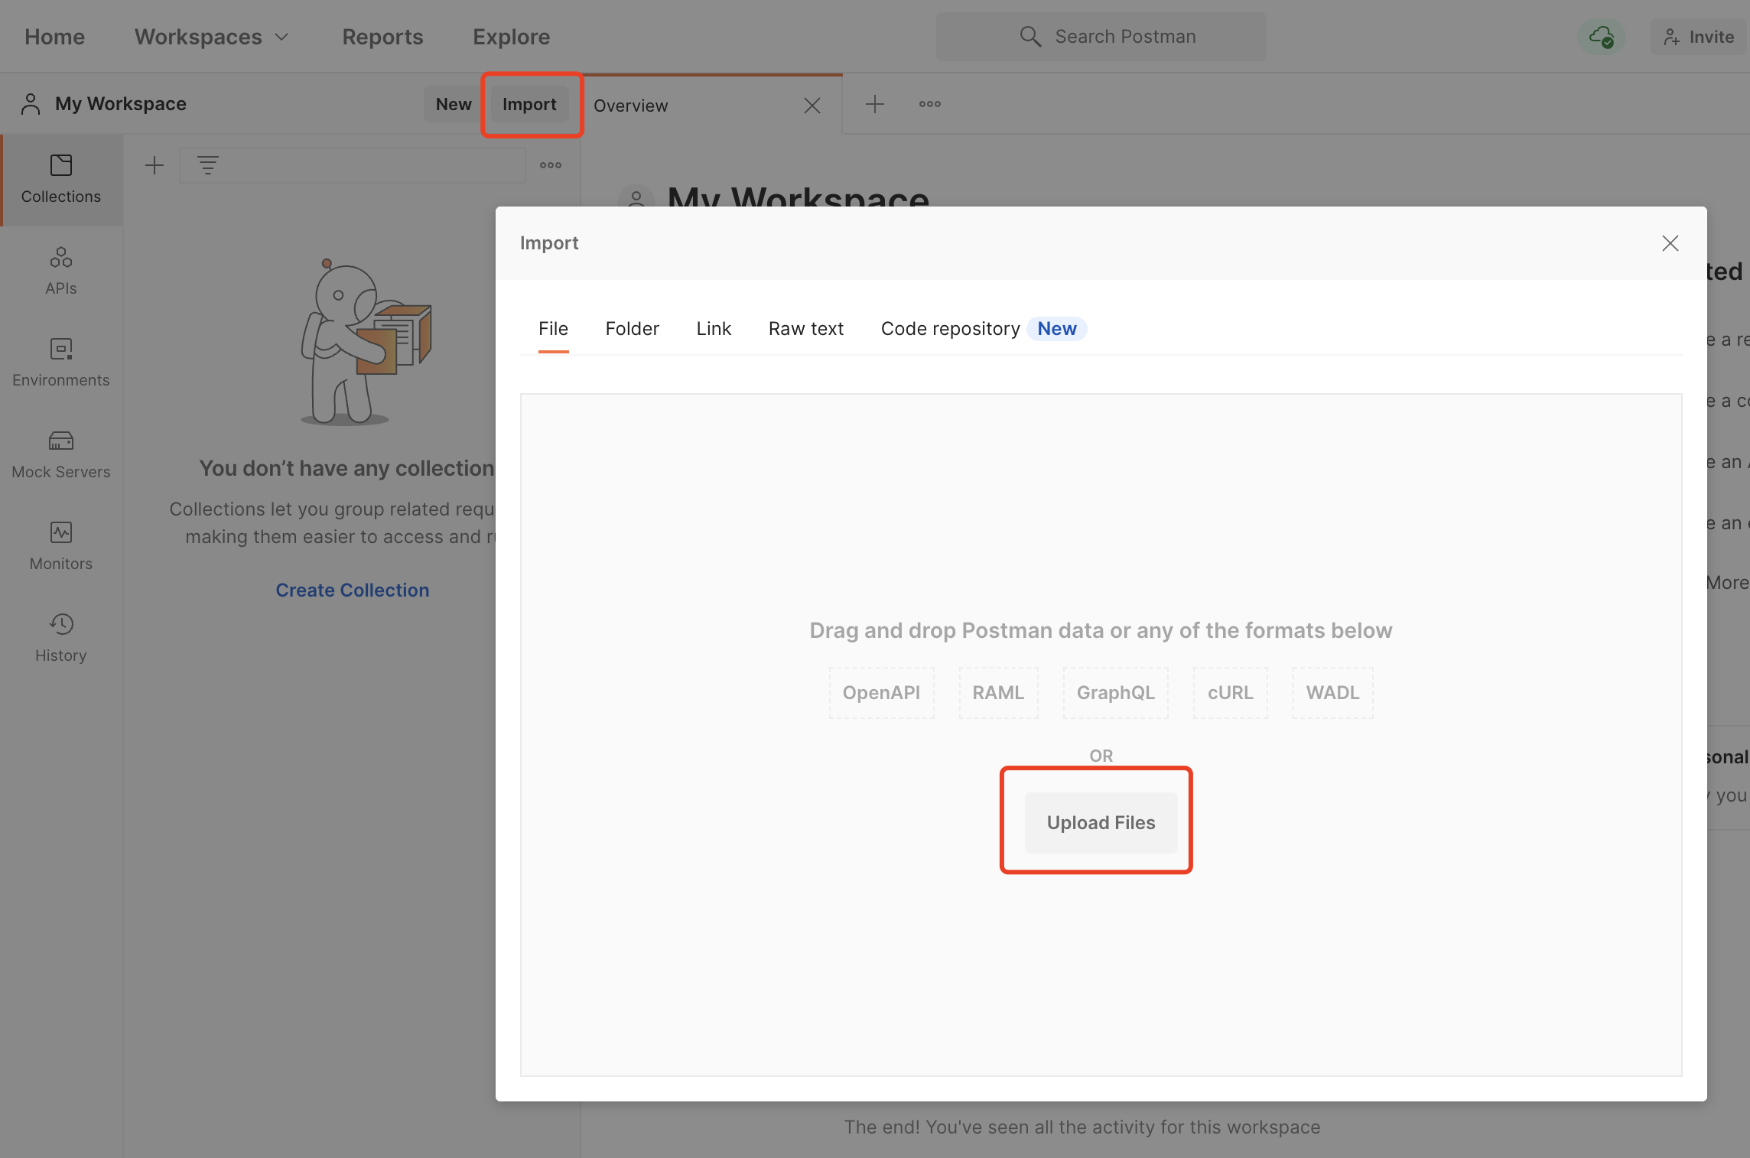Close the Import dialog
Viewport: 1750px width, 1158px height.
pyautogui.click(x=1670, y=243)
